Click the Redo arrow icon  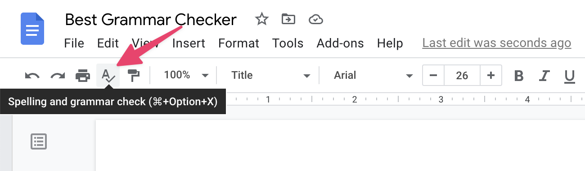coord(57,76)
